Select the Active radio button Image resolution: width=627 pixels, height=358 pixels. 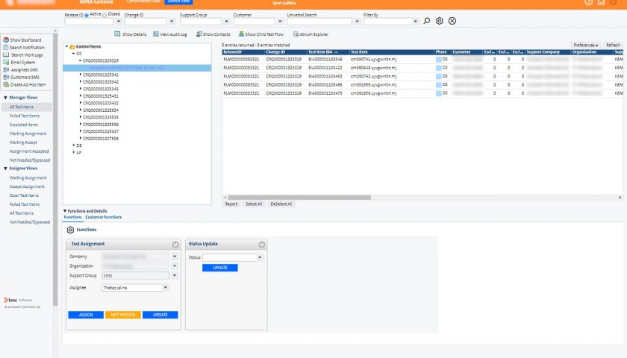pos(87,14)
